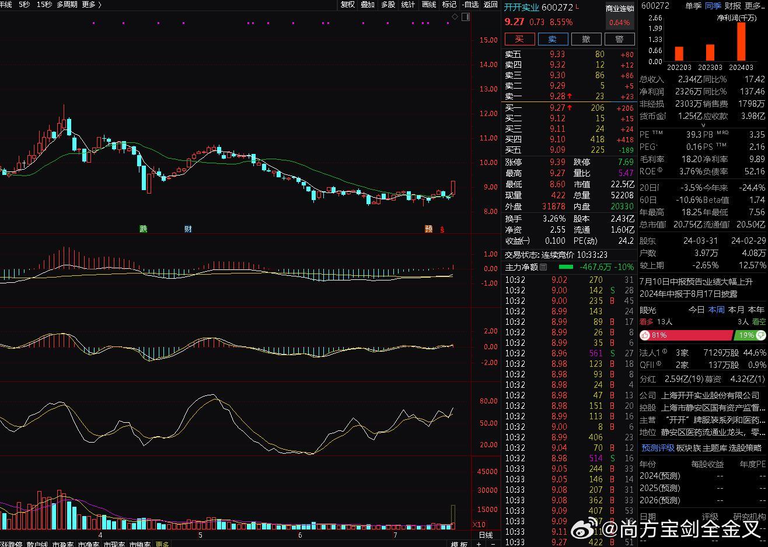The image size is (768, 547).
Task: Select 今日 in the 眼光 period filter
Action: click(696, 310)
